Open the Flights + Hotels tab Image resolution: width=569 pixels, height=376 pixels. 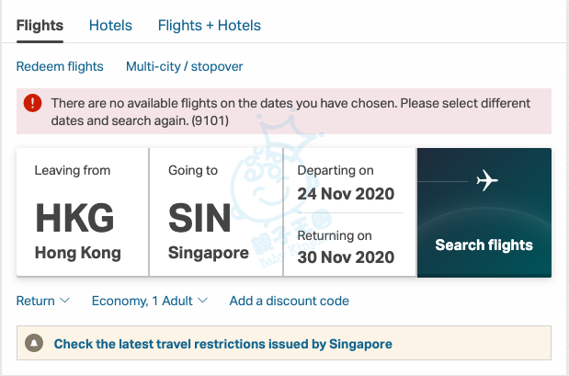pos(209,26)
